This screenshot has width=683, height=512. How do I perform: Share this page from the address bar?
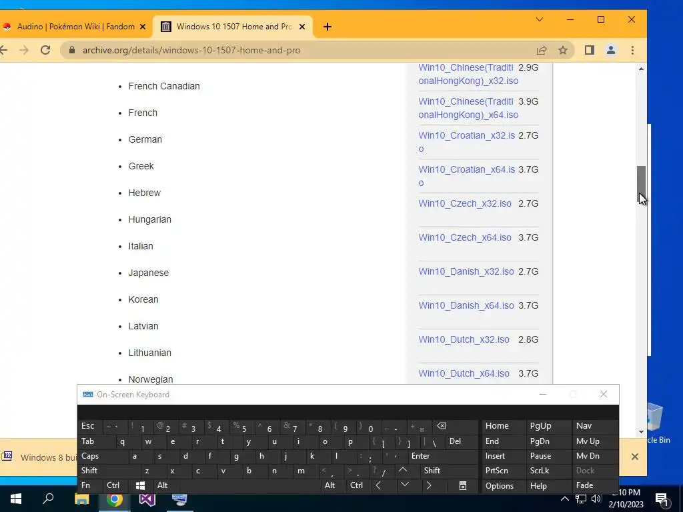[x=542, y=50]
